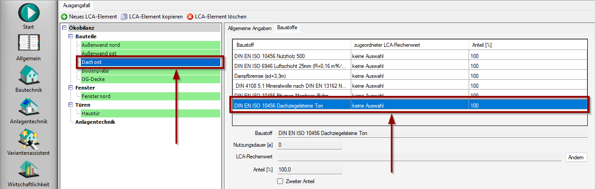Image resolution: width=595 pixels, height=189 pixels.
Task: Open the Bautechnik house icon
Action: click(28, 75)
